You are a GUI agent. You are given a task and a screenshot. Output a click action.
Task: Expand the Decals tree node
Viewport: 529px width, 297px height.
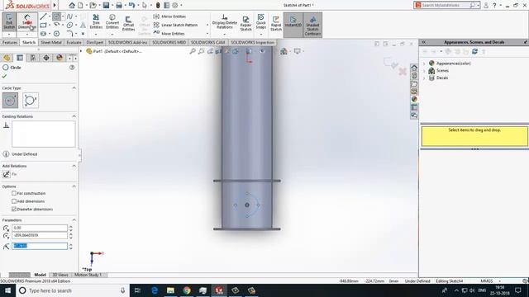click(x=424, y=78)
